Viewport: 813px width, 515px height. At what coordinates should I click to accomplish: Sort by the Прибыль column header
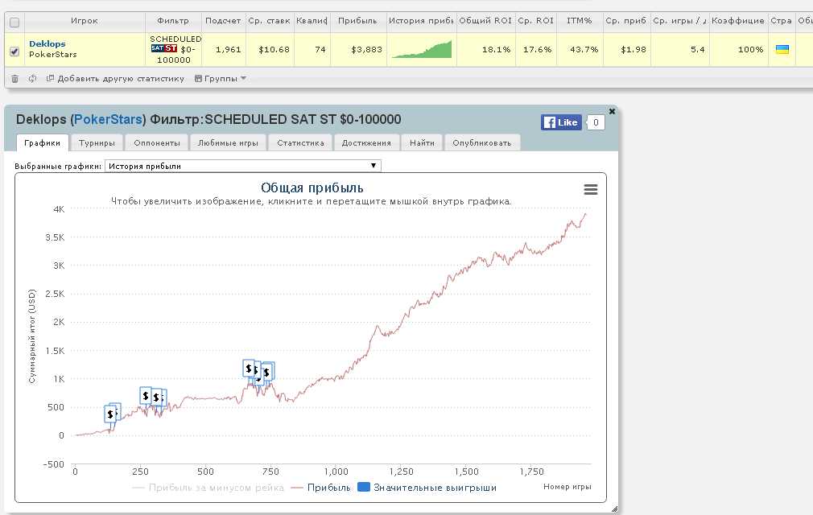[357, 21]
